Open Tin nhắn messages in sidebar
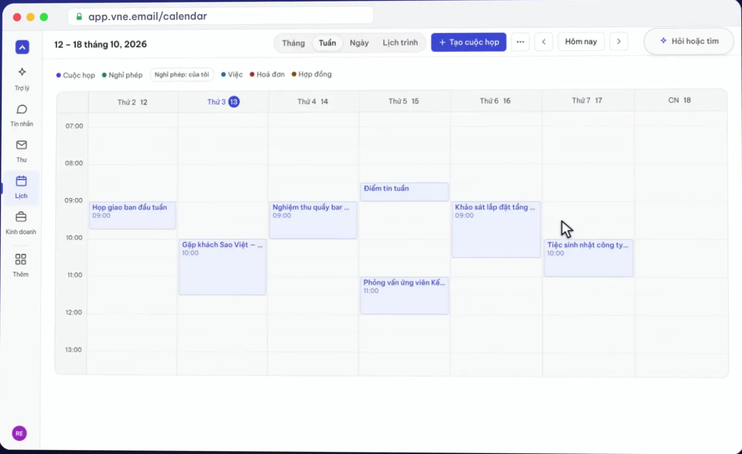This screenshot has width=742, height=454. [x=22, y=115]
